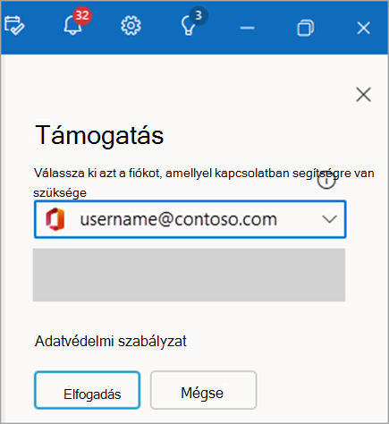Screen dimensions: 389x424
Task: Open the Adatvédelmi szabályzat link
Action: click(111, 342)
